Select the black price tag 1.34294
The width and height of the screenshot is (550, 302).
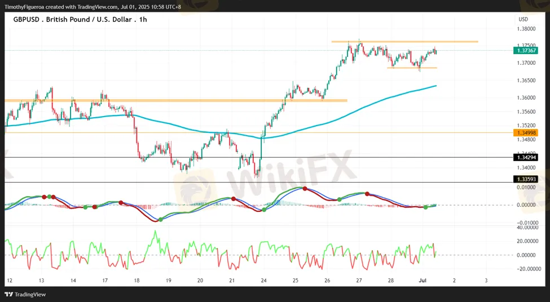pos(525,158)
